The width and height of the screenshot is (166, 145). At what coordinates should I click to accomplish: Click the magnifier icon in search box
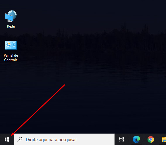[20, 139]
